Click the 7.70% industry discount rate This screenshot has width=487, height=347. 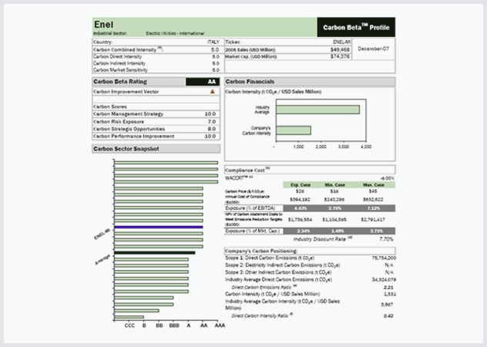[x=386, y=239]
